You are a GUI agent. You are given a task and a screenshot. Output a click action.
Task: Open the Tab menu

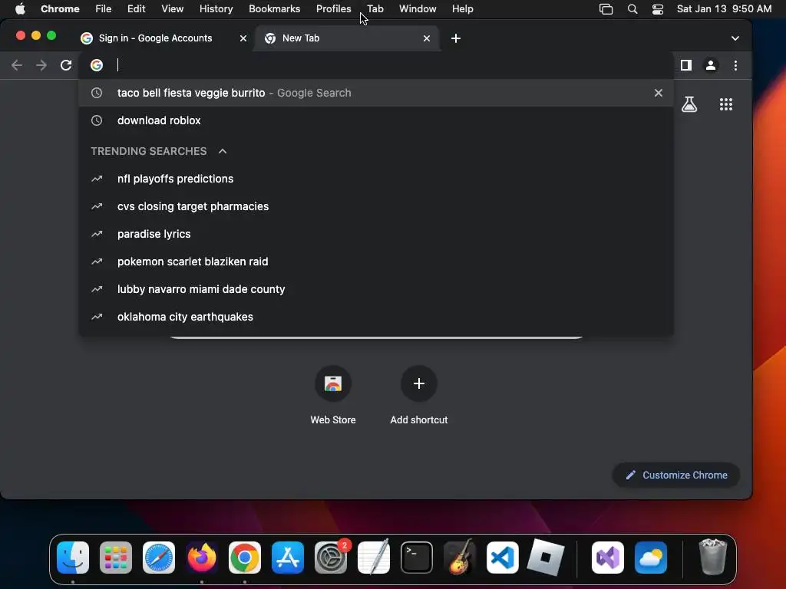pos(375,8)
